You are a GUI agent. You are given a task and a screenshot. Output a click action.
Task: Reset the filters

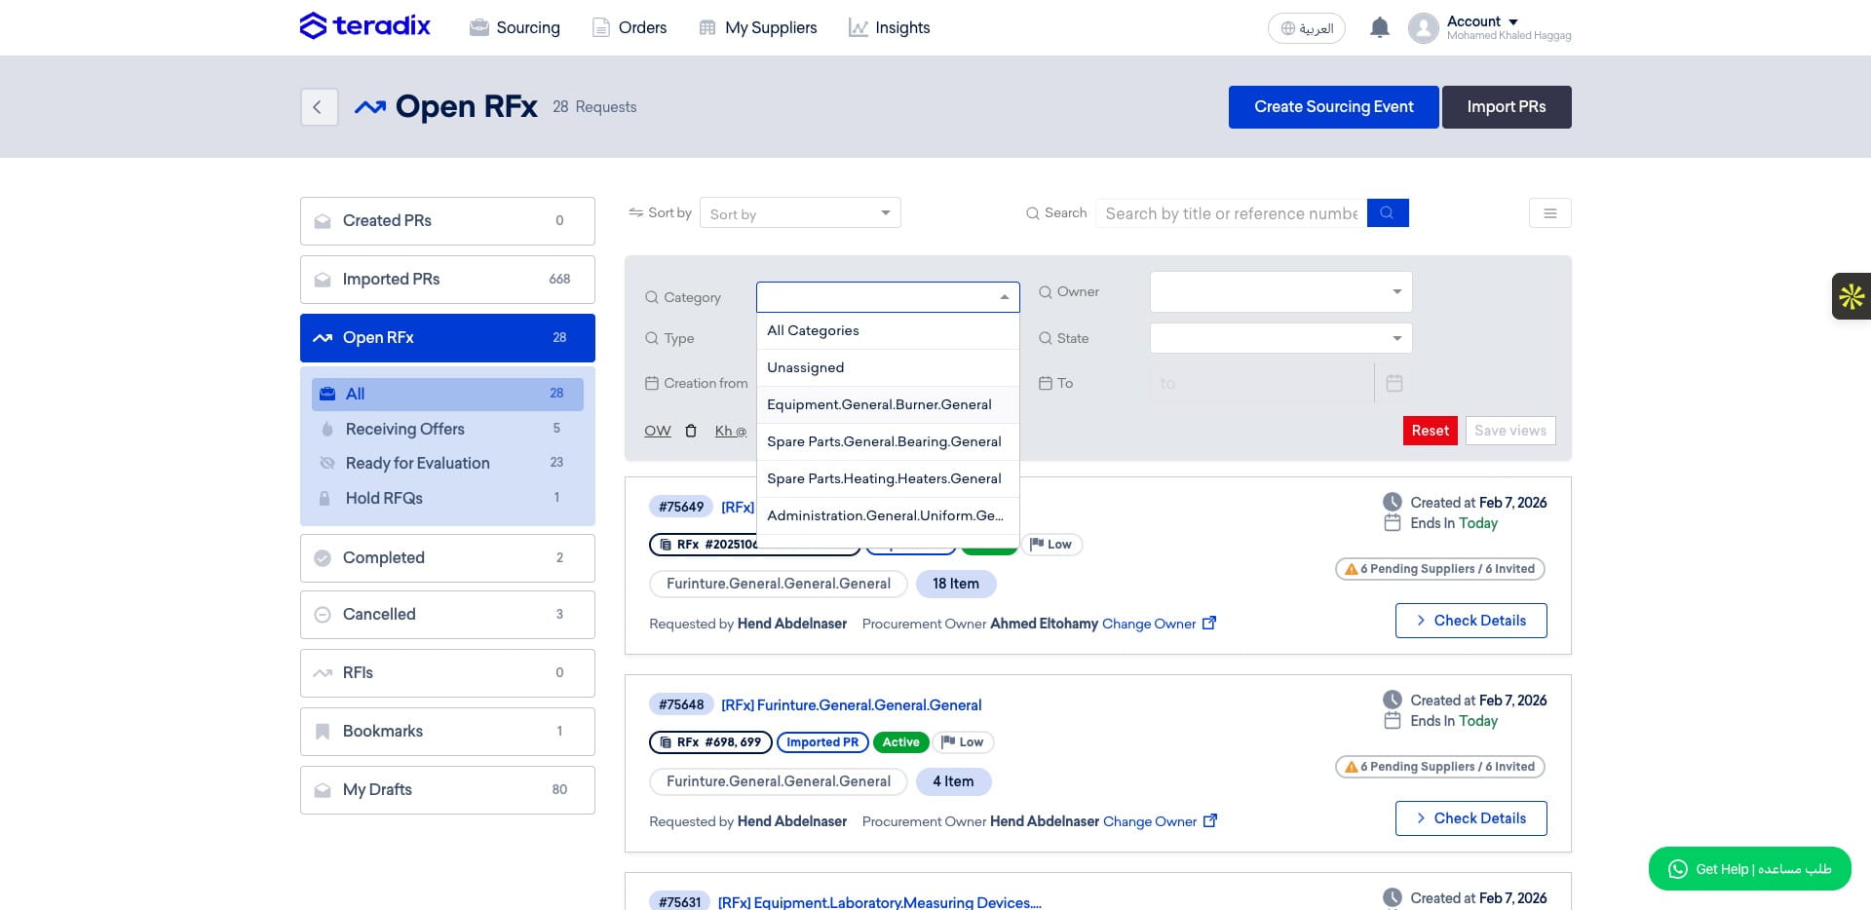pos(1430,431)
